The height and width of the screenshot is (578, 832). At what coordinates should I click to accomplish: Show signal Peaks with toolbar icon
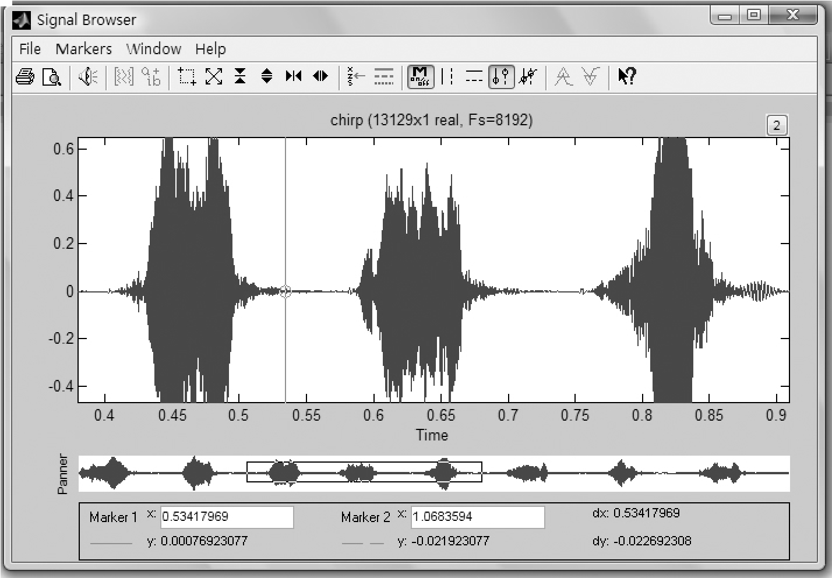[563, 76]
